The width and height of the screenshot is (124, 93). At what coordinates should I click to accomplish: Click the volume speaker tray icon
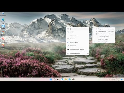114,79
